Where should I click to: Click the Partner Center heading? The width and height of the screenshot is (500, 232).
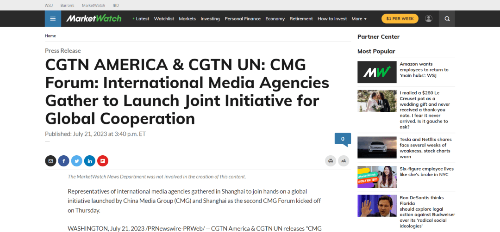(x=379, y=37)
